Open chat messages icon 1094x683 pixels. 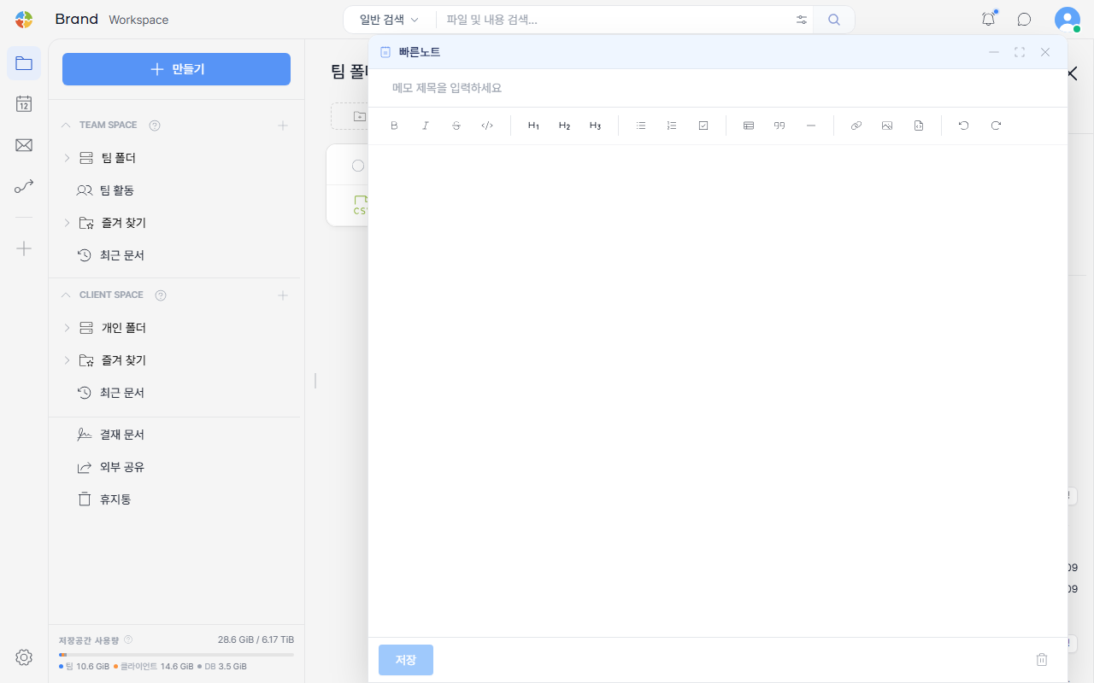(1024, 20)
